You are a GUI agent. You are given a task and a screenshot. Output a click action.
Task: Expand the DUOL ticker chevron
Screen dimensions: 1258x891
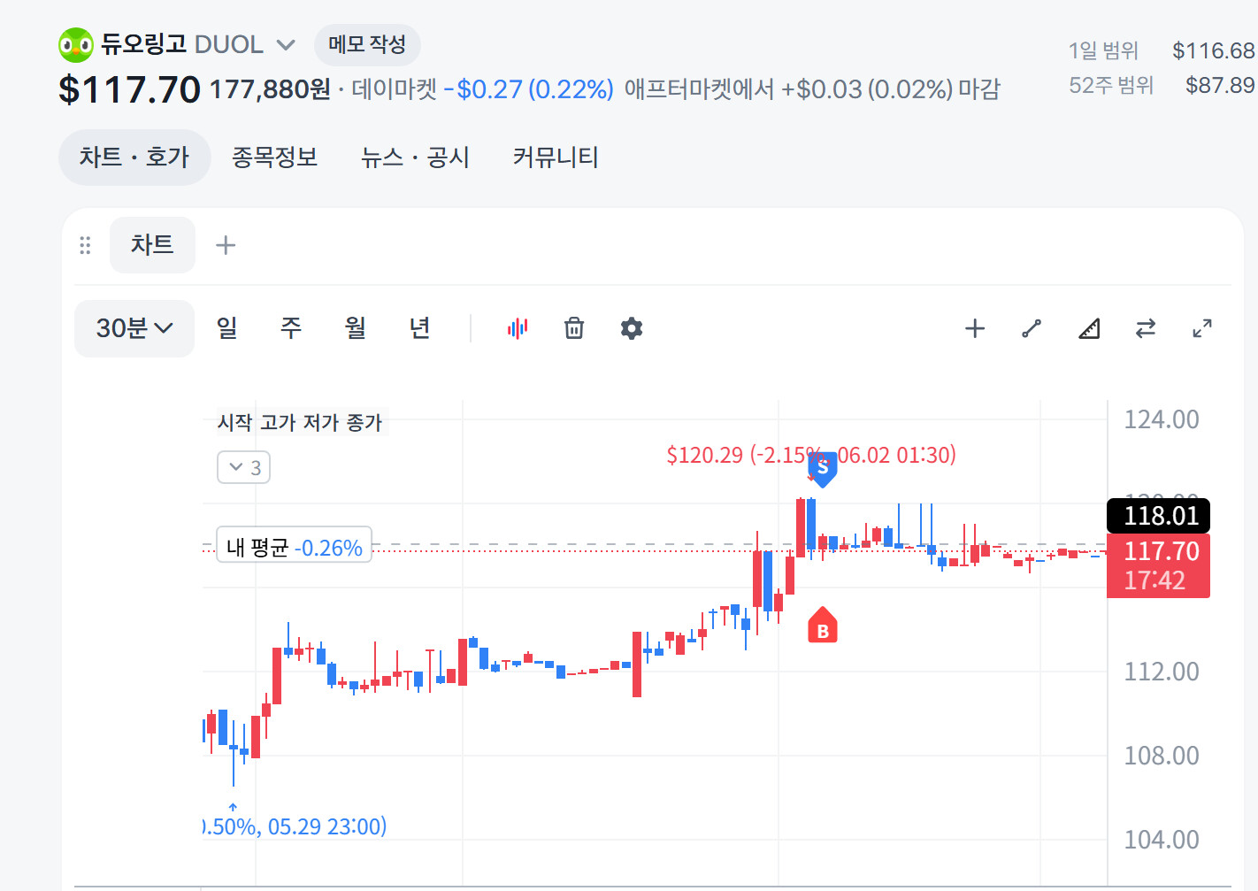(x=286, y=44)
